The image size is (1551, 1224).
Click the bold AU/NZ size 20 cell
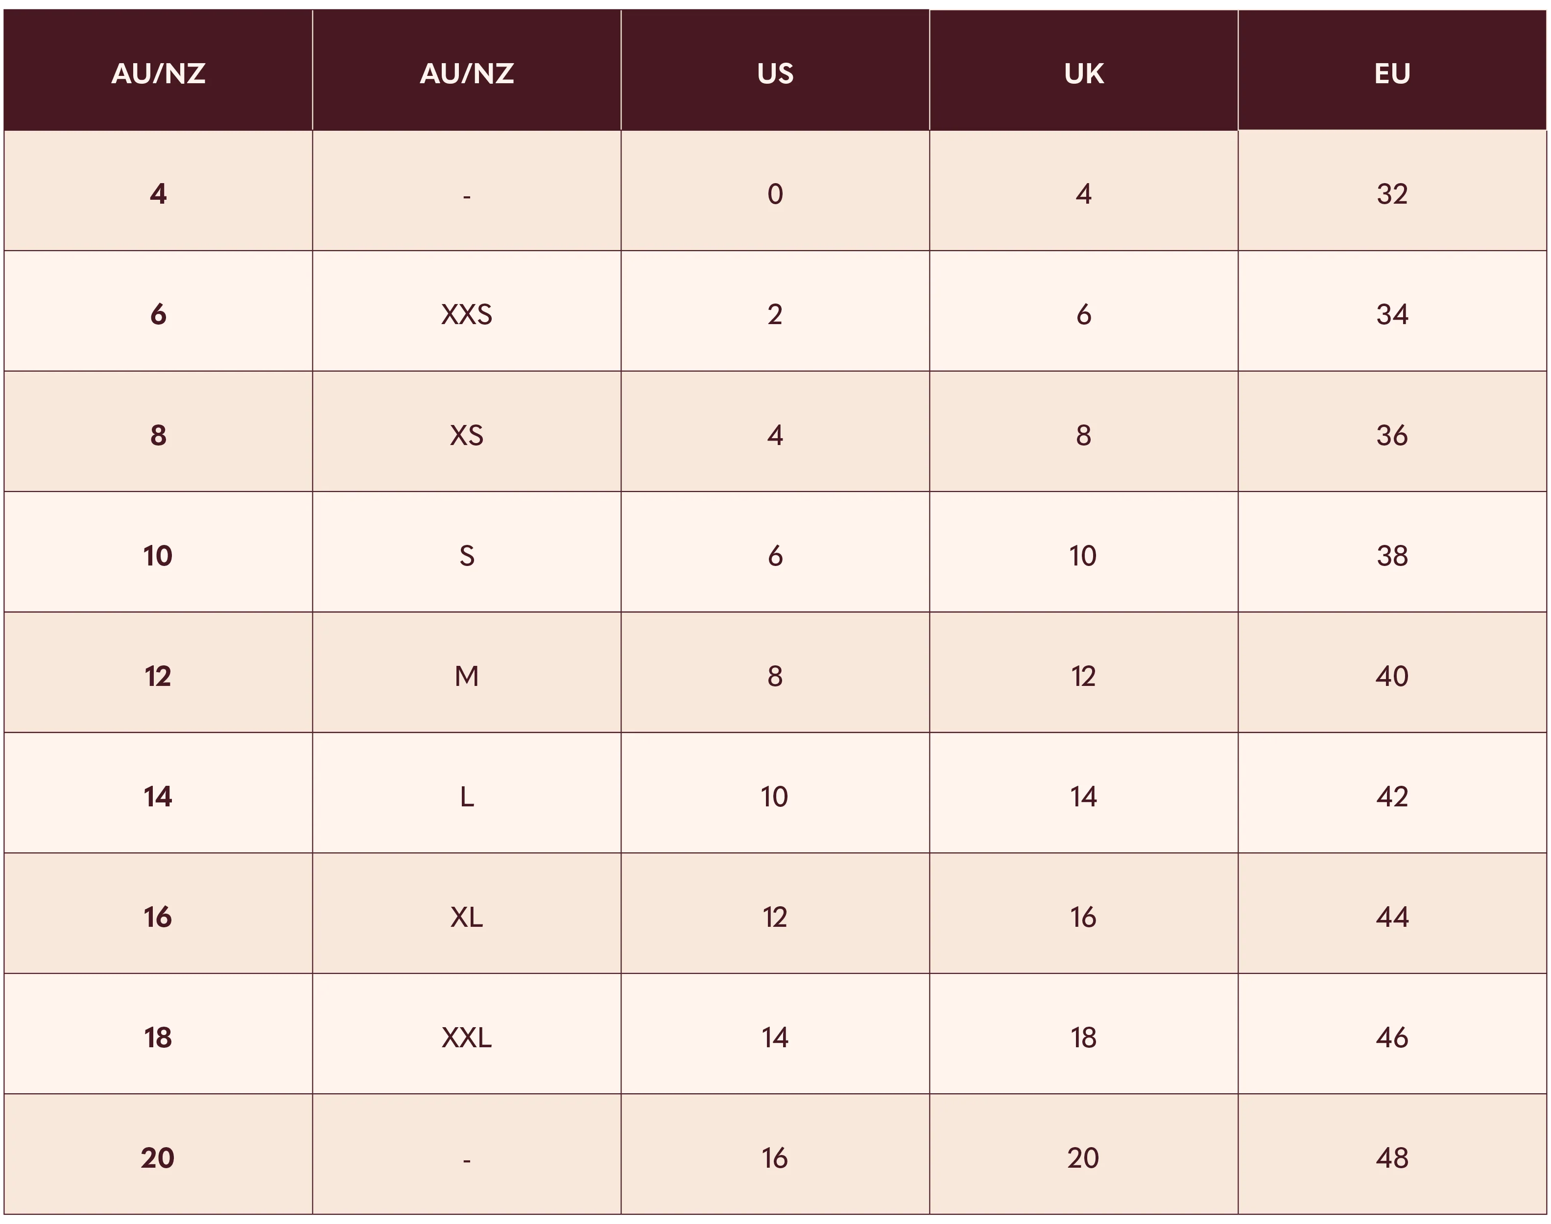158,1157
